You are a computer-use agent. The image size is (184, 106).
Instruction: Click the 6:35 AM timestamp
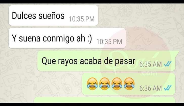coord(151,64)
